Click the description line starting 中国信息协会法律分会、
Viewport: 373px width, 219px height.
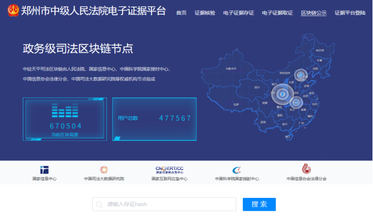tap(89, 79)
